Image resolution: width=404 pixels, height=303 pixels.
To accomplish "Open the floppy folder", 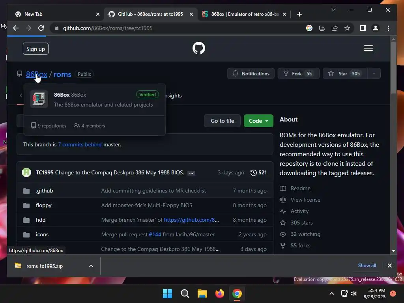I will click(x=43, y=205).
